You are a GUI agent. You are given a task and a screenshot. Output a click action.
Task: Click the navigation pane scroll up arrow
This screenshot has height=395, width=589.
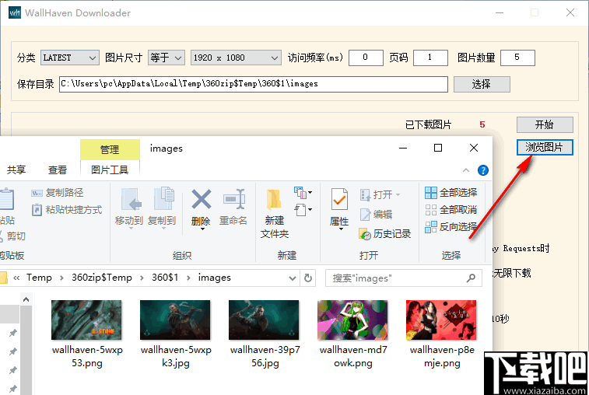[x=26, y=299]
